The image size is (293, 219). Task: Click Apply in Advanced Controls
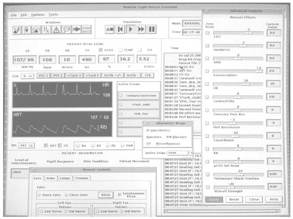[214, 200]
